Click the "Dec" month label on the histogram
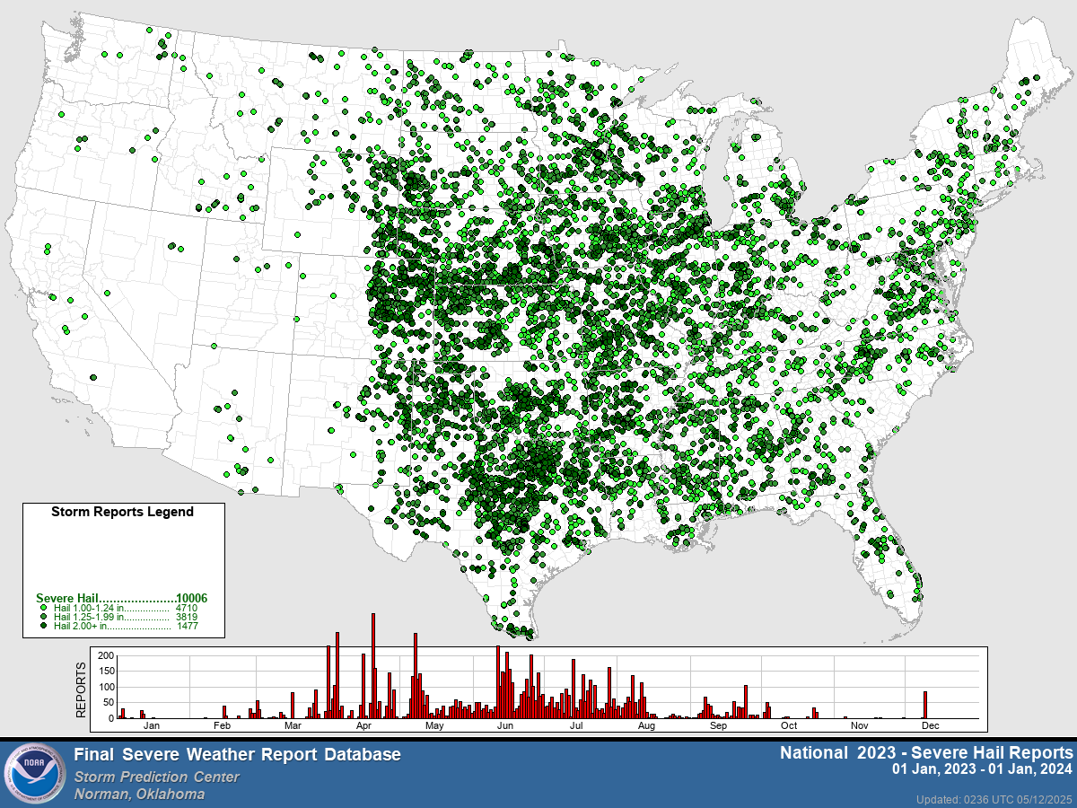The image size is (1077, 808). [x=930, y=725]
